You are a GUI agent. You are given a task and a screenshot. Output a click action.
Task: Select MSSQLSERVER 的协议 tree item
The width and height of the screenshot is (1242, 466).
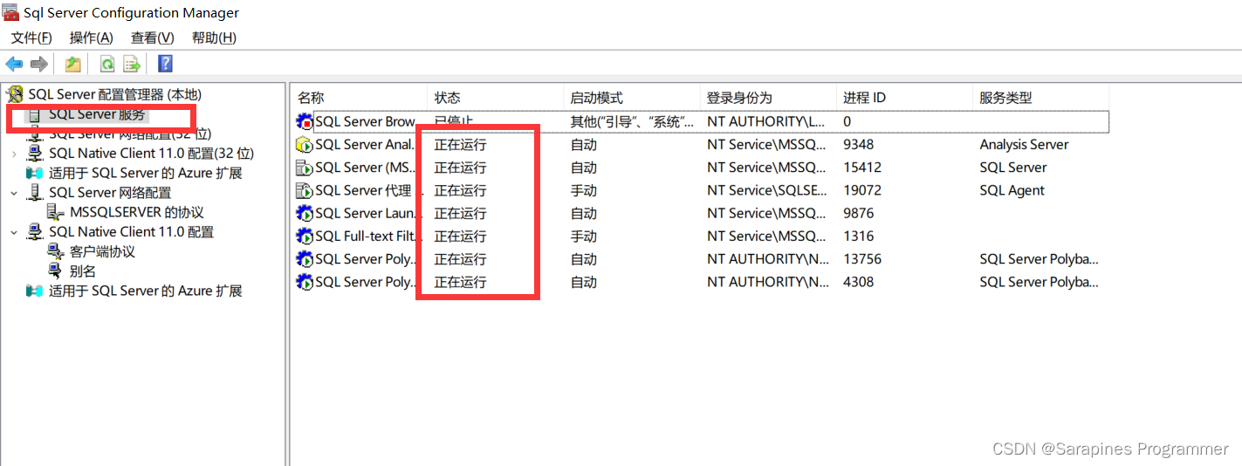coord(137,212)
